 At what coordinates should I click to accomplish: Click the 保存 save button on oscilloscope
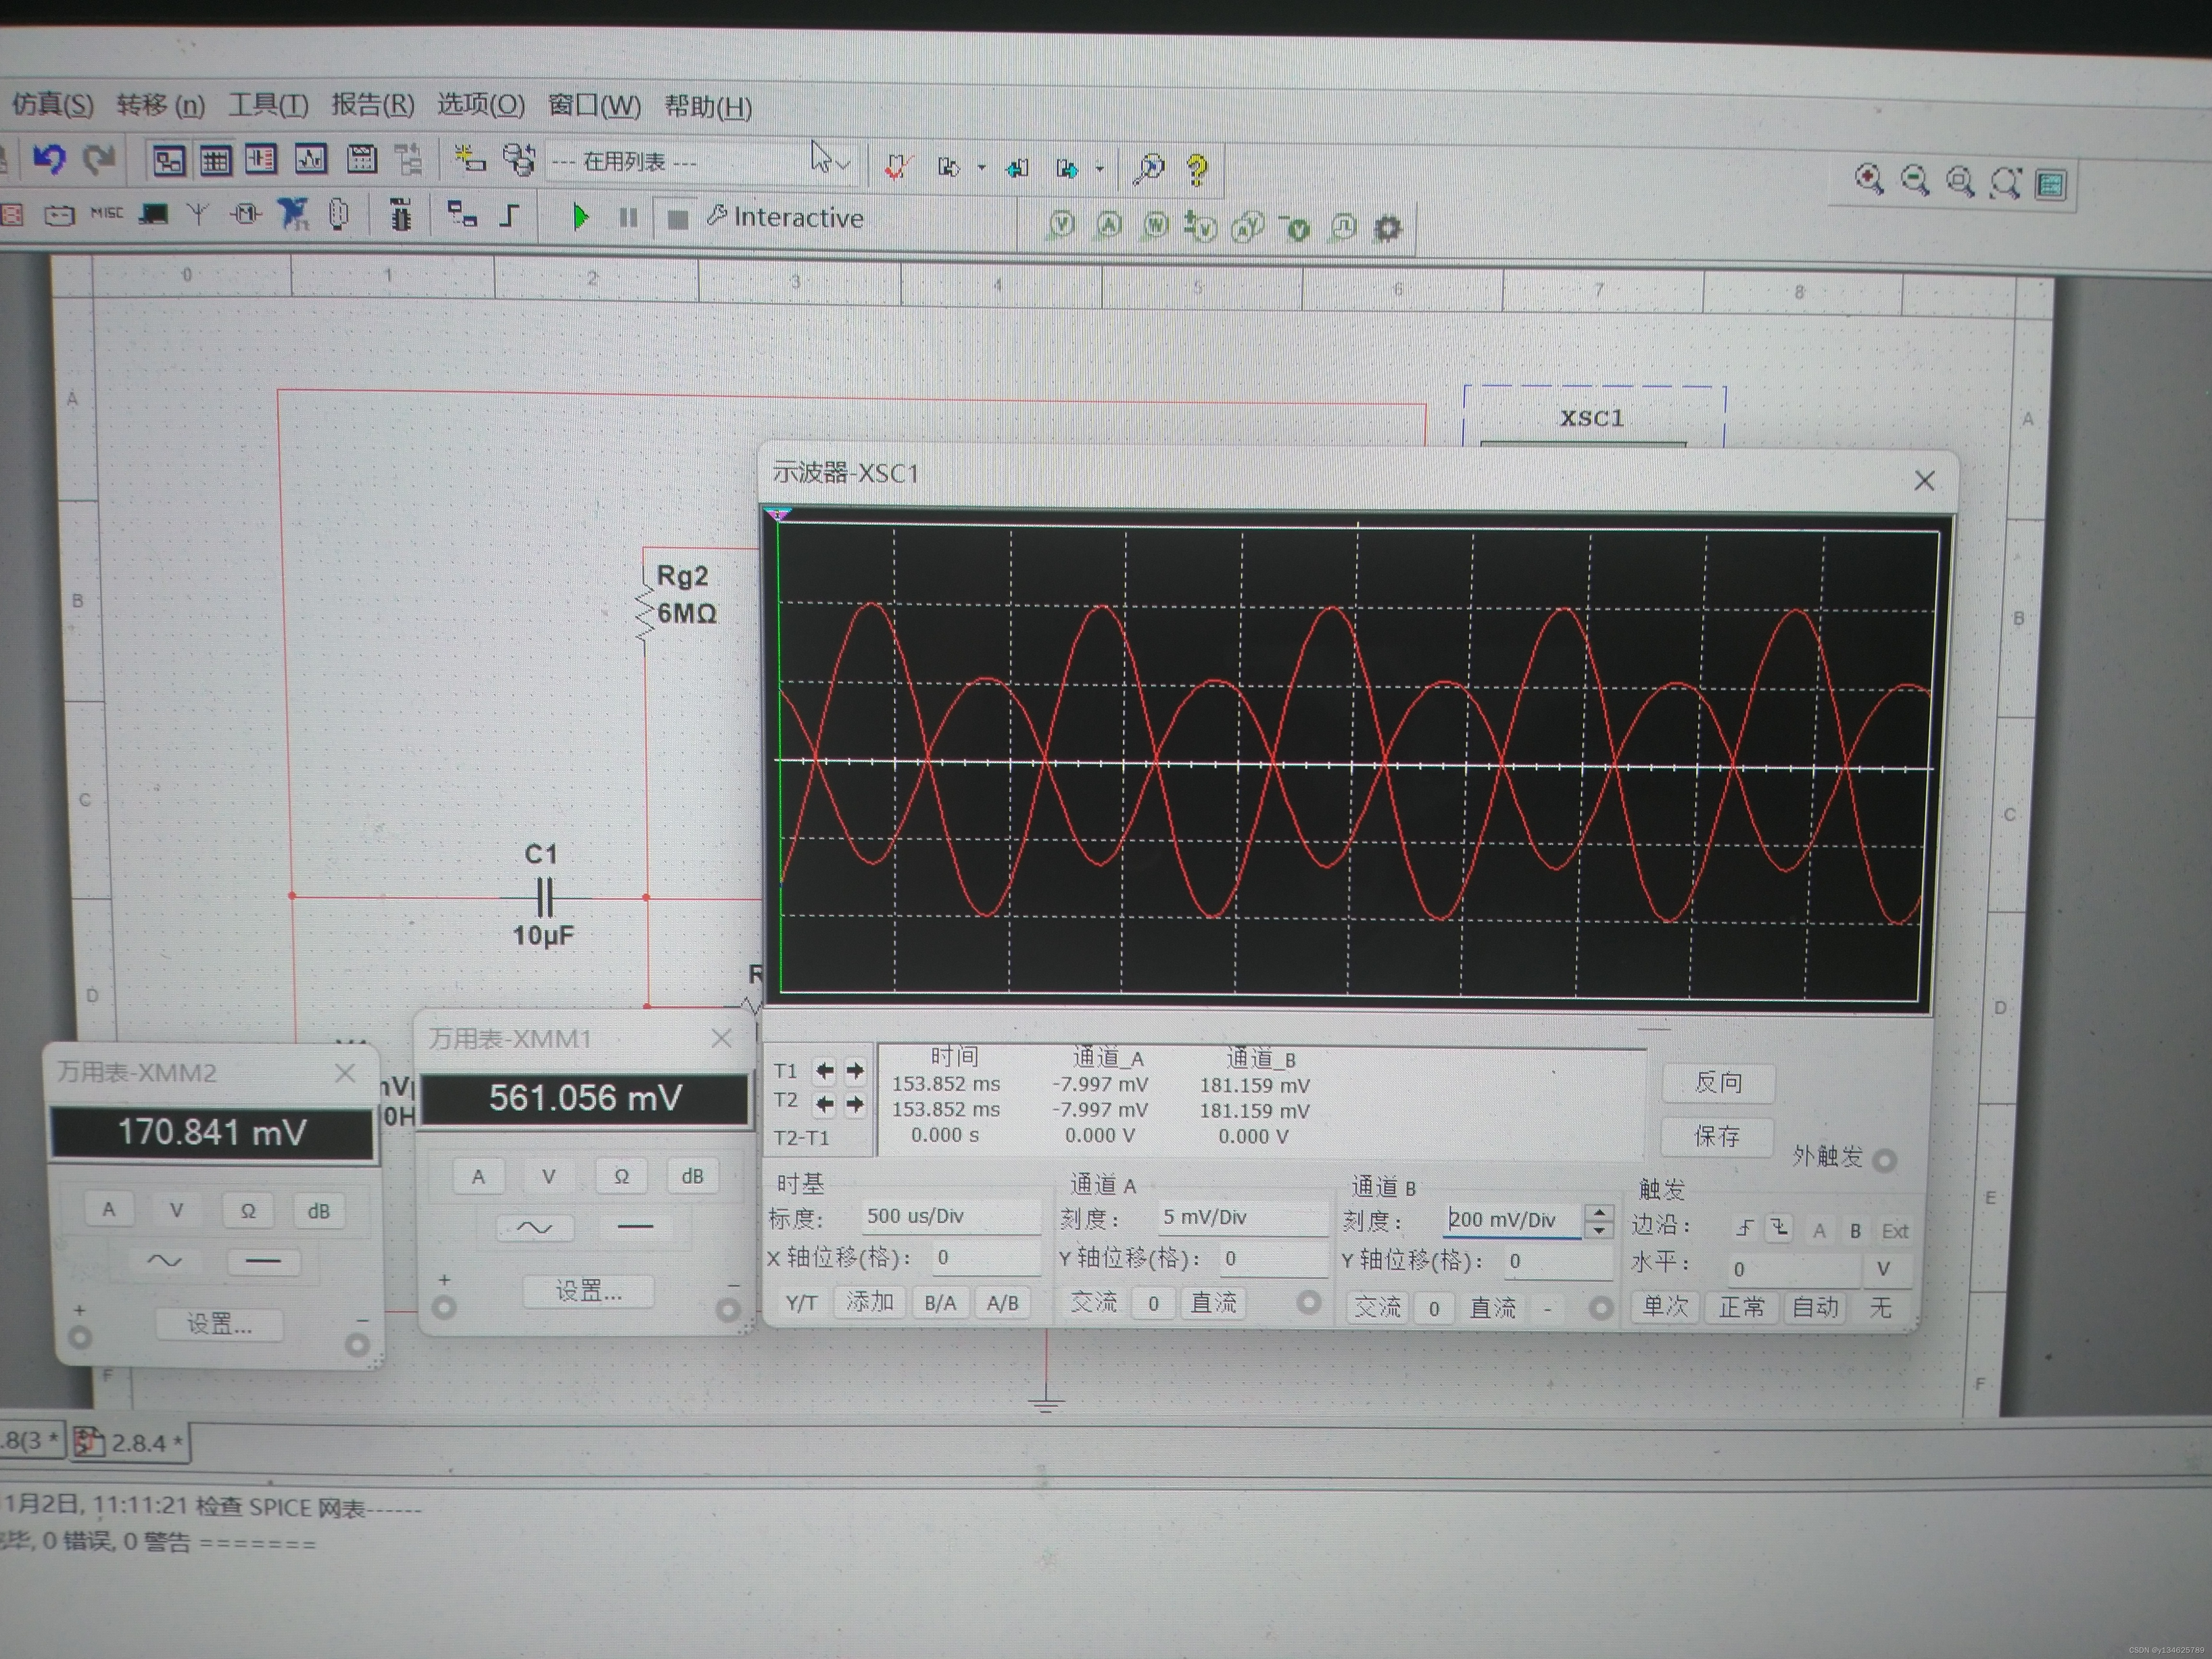point(1717,1137)
